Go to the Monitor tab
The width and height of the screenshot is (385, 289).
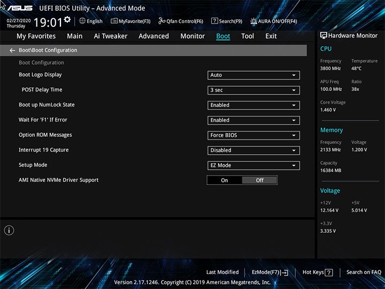click(x=192, y=36)
